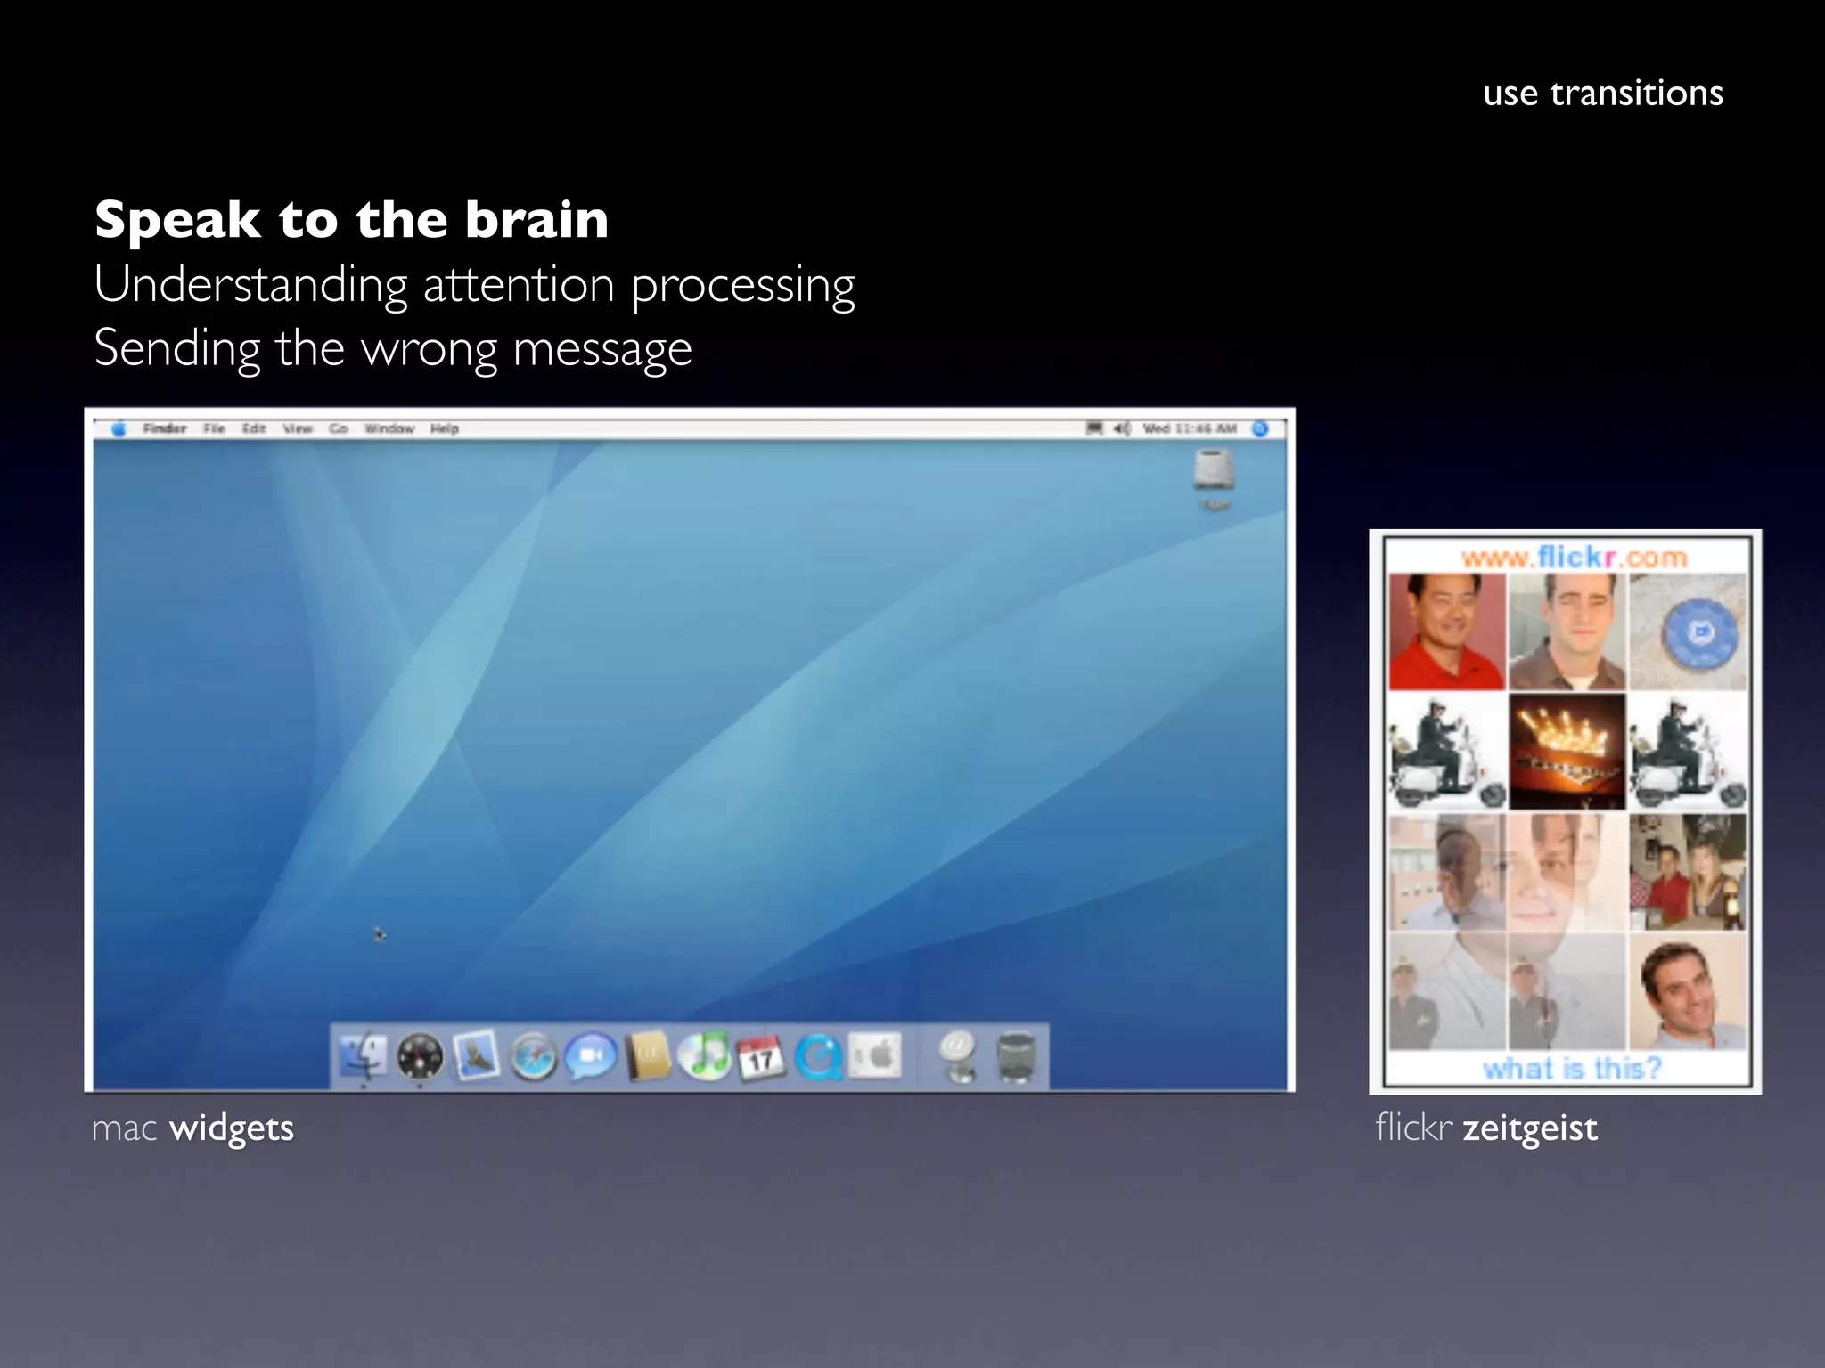This screenshot has width=1825, height=1368.
Task: Click the 'use transitions' text
Action: tap(1603, 93)
